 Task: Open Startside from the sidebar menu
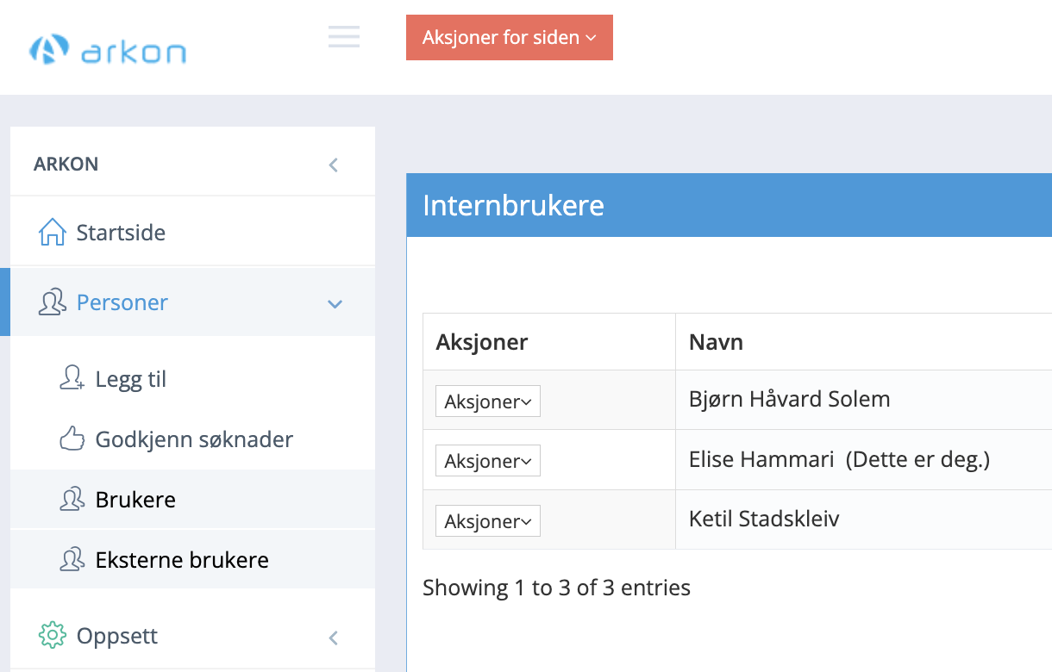tap(119, 231)
